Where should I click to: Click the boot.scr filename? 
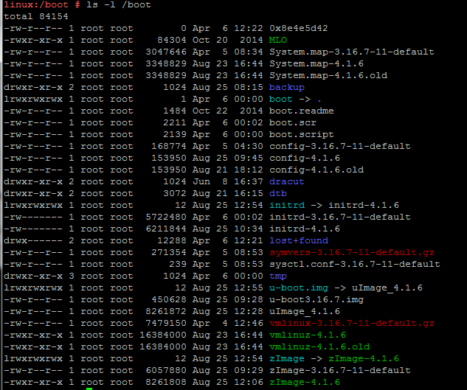[292, 122]
